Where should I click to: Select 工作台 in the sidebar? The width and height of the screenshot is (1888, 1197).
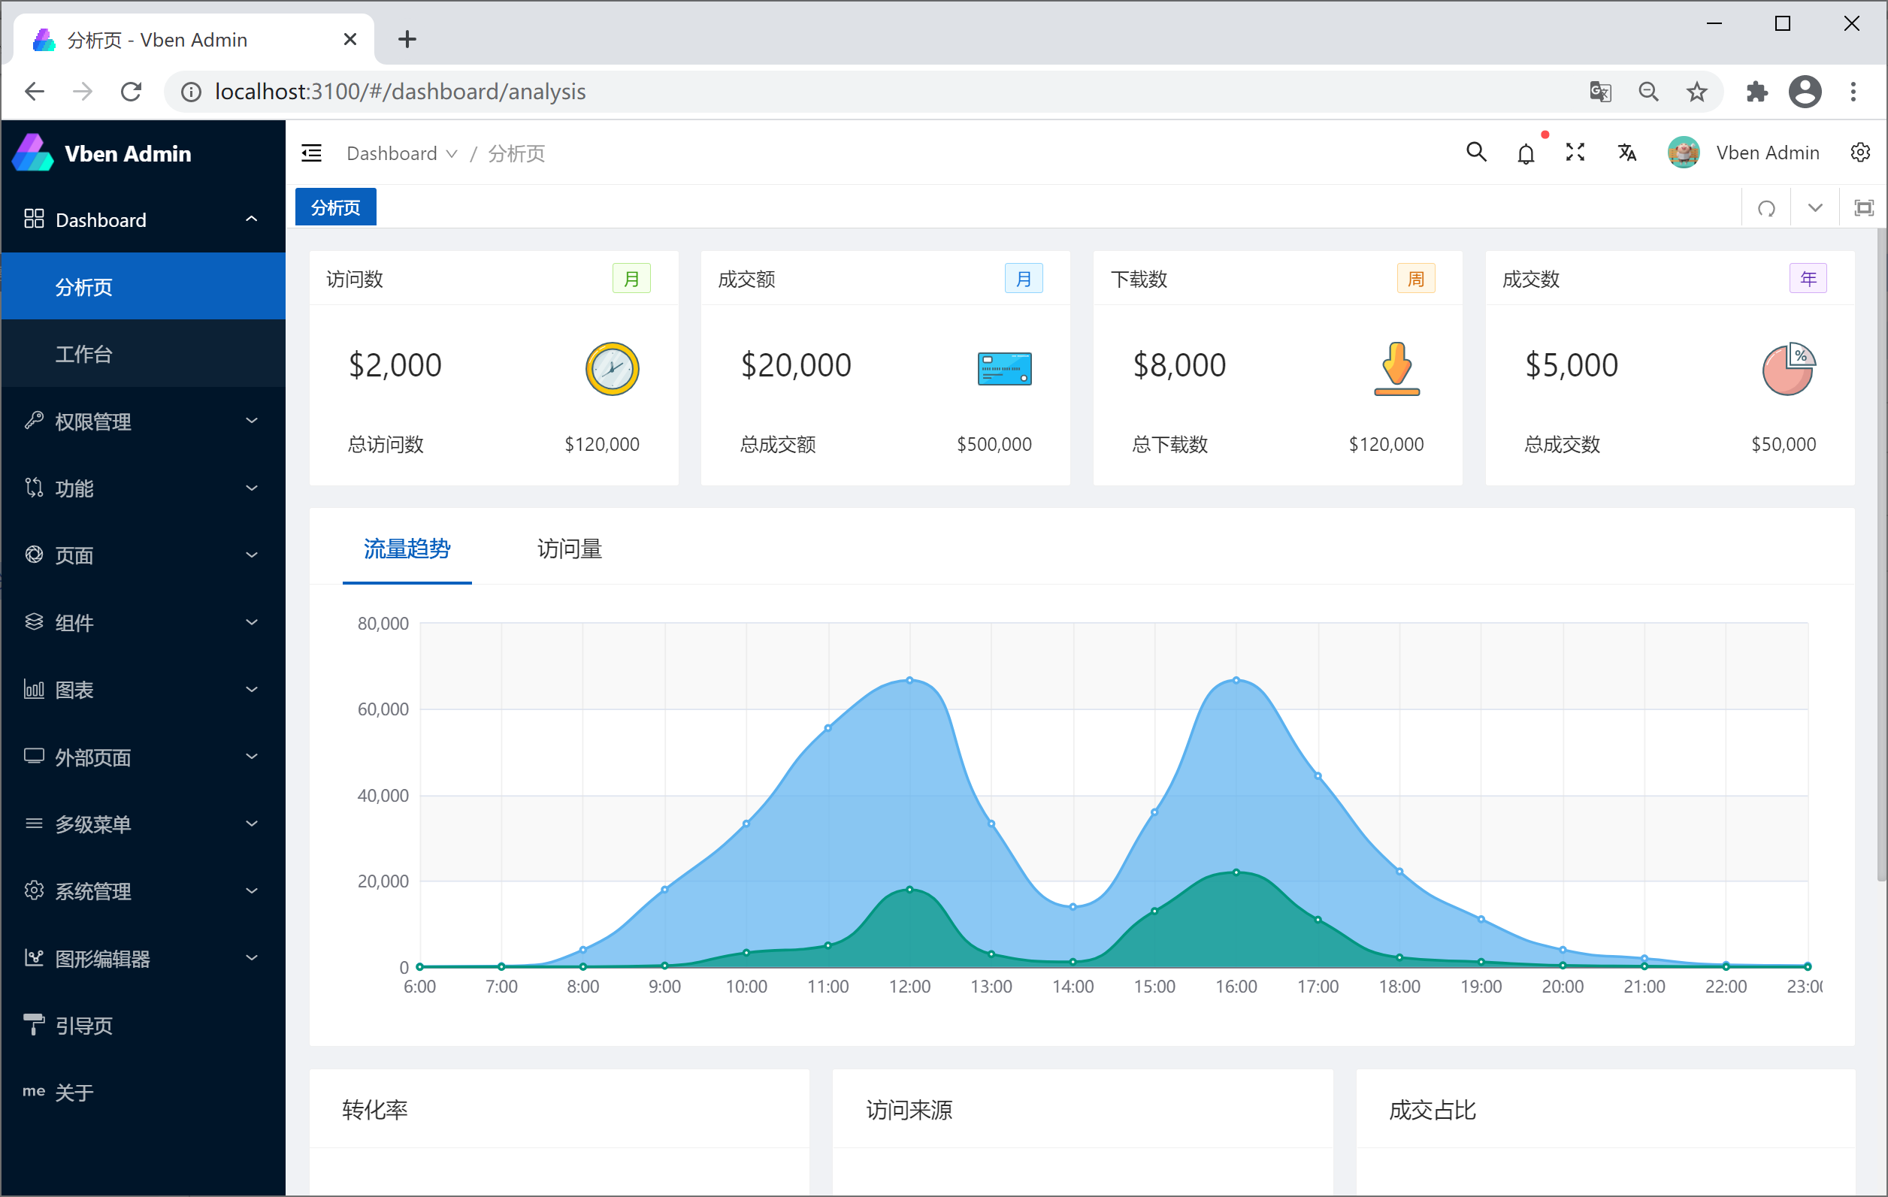(x=84, y=353)
